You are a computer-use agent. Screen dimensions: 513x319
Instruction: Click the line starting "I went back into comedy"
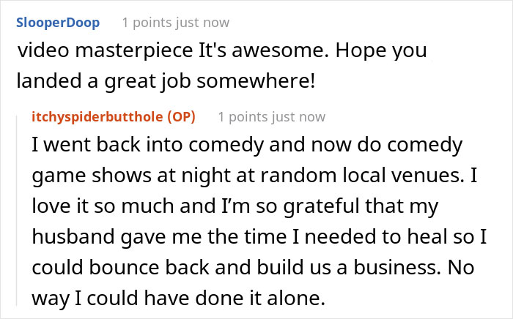point(248,145)
